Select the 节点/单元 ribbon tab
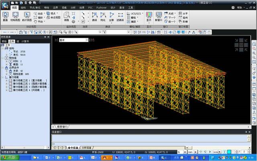The height and width of the screenshot is (161, 257). [35, 8]
